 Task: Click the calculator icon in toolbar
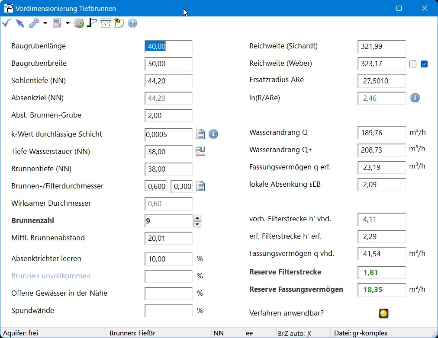[57, 23]
